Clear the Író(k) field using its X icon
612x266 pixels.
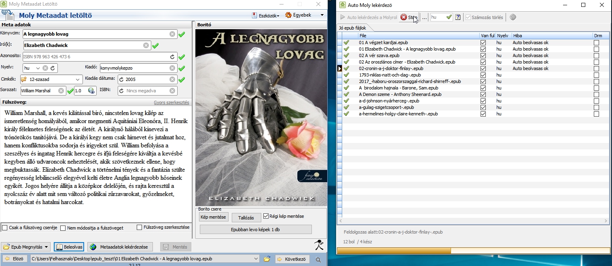pyautogui.click(x=146, y=45)
